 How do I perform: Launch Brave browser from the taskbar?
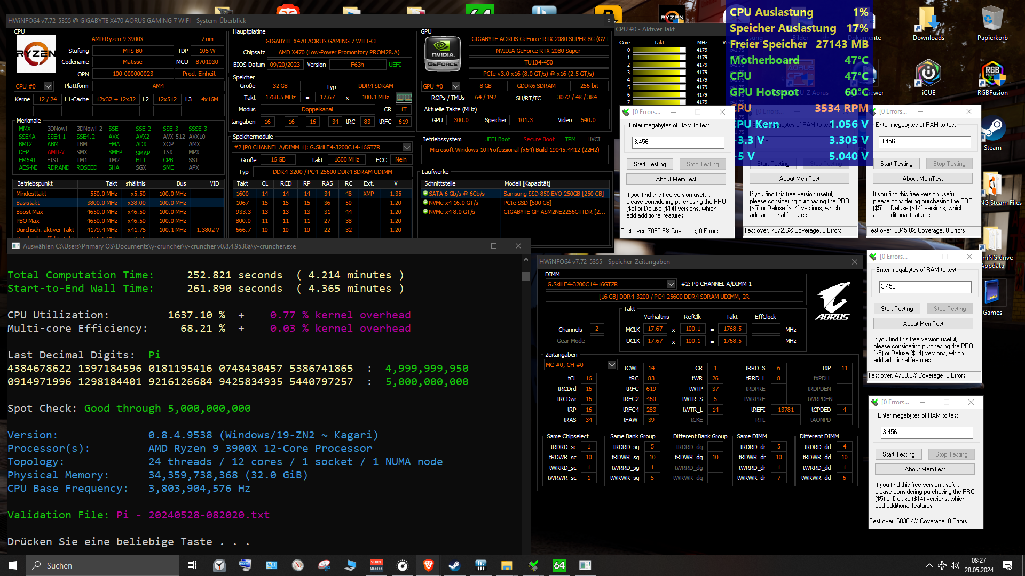[428, 565]
